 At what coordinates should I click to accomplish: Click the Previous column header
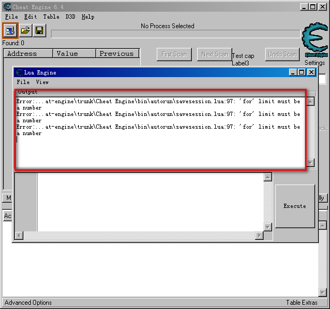(x=117, y=54)
